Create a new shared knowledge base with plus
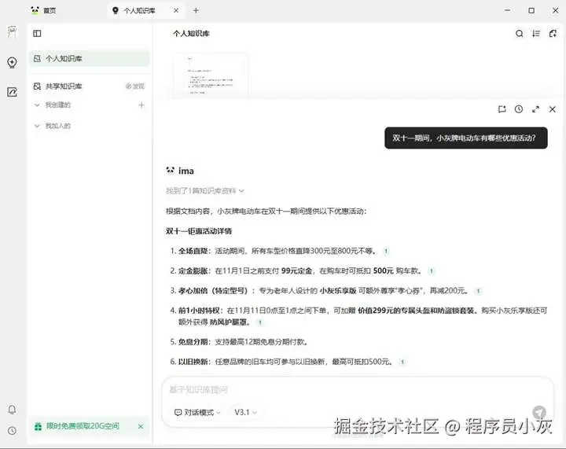The height and width of the screenshot is (449, 566). 141,105
